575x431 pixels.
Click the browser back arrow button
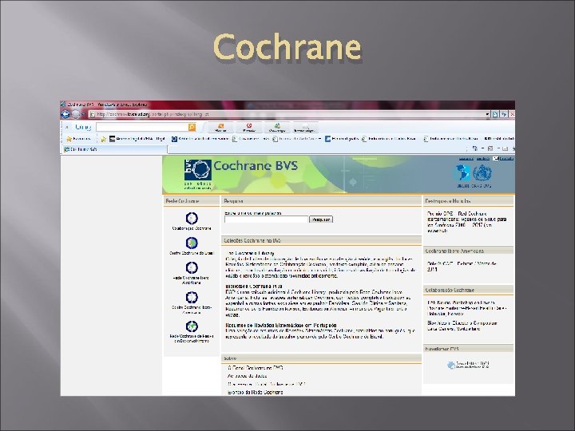tap(65, 114)
